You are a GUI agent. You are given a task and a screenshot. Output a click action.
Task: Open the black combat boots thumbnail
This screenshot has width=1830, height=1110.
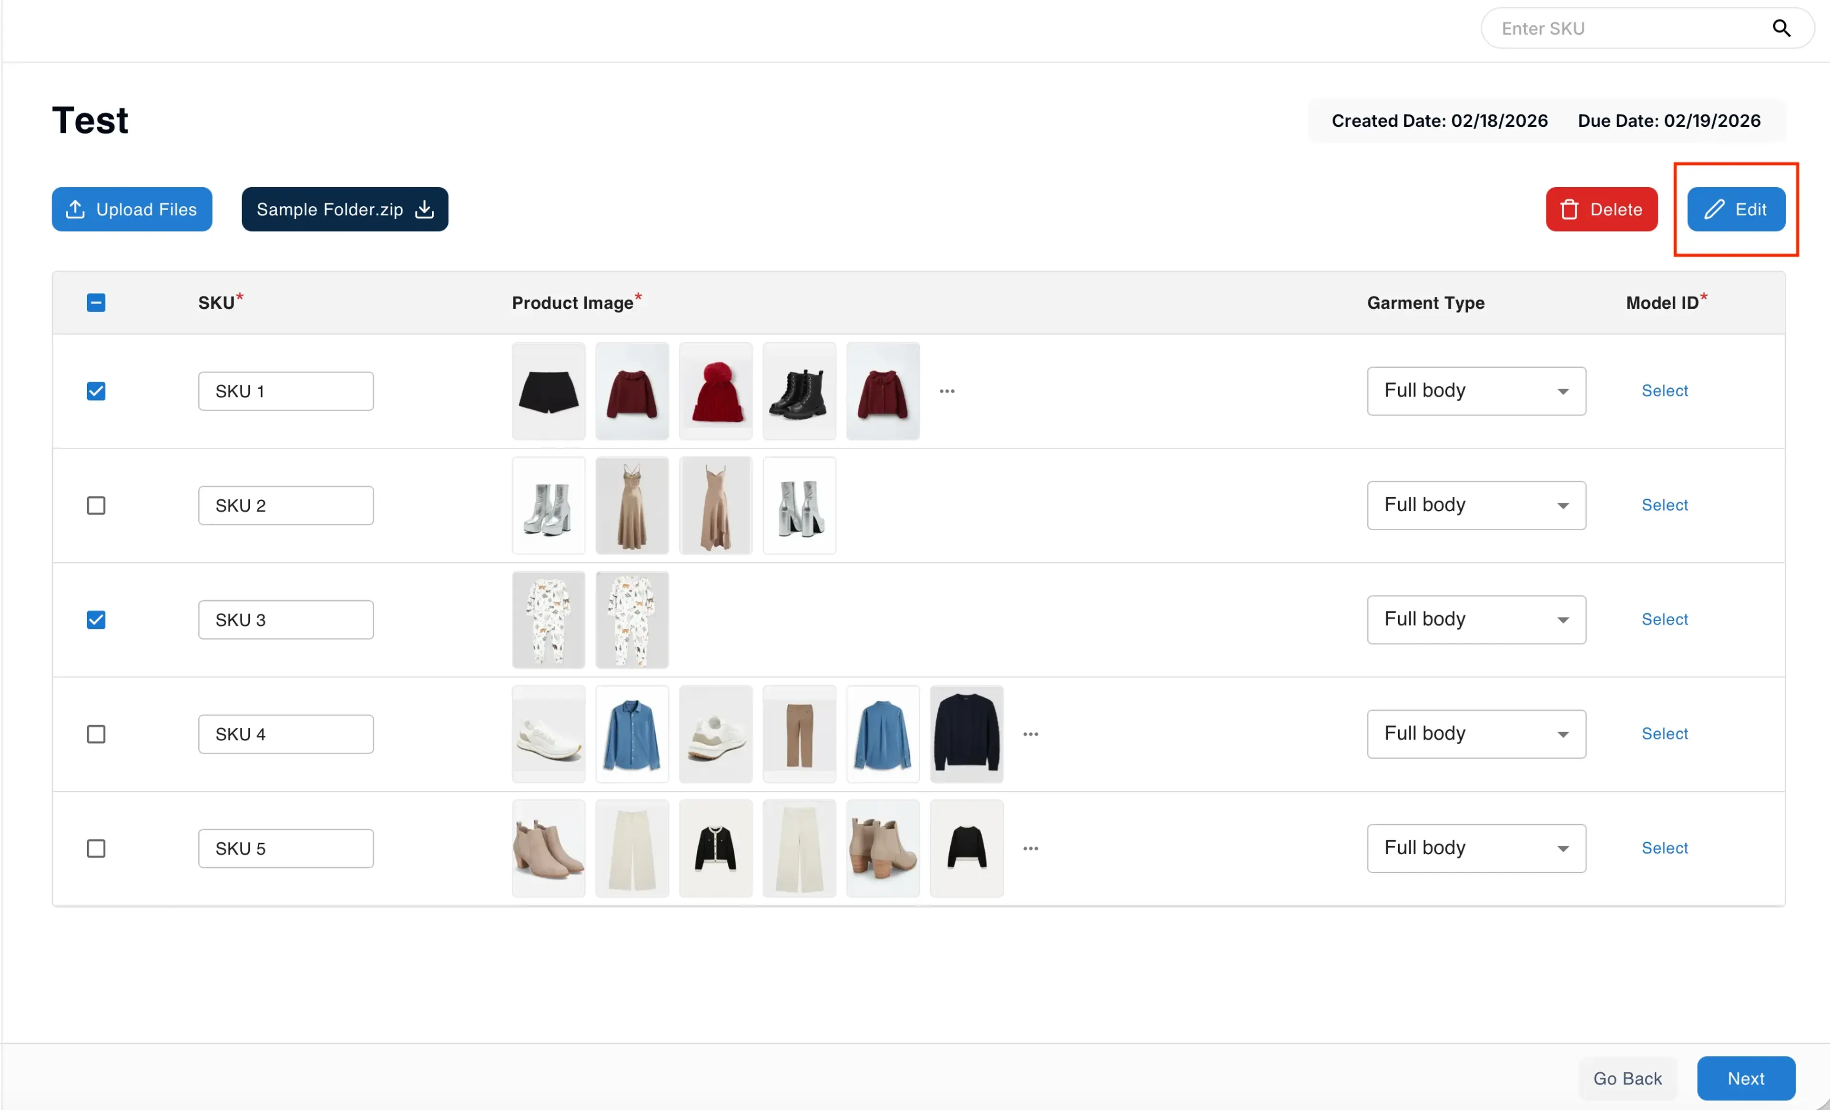[x=800, y=391]
